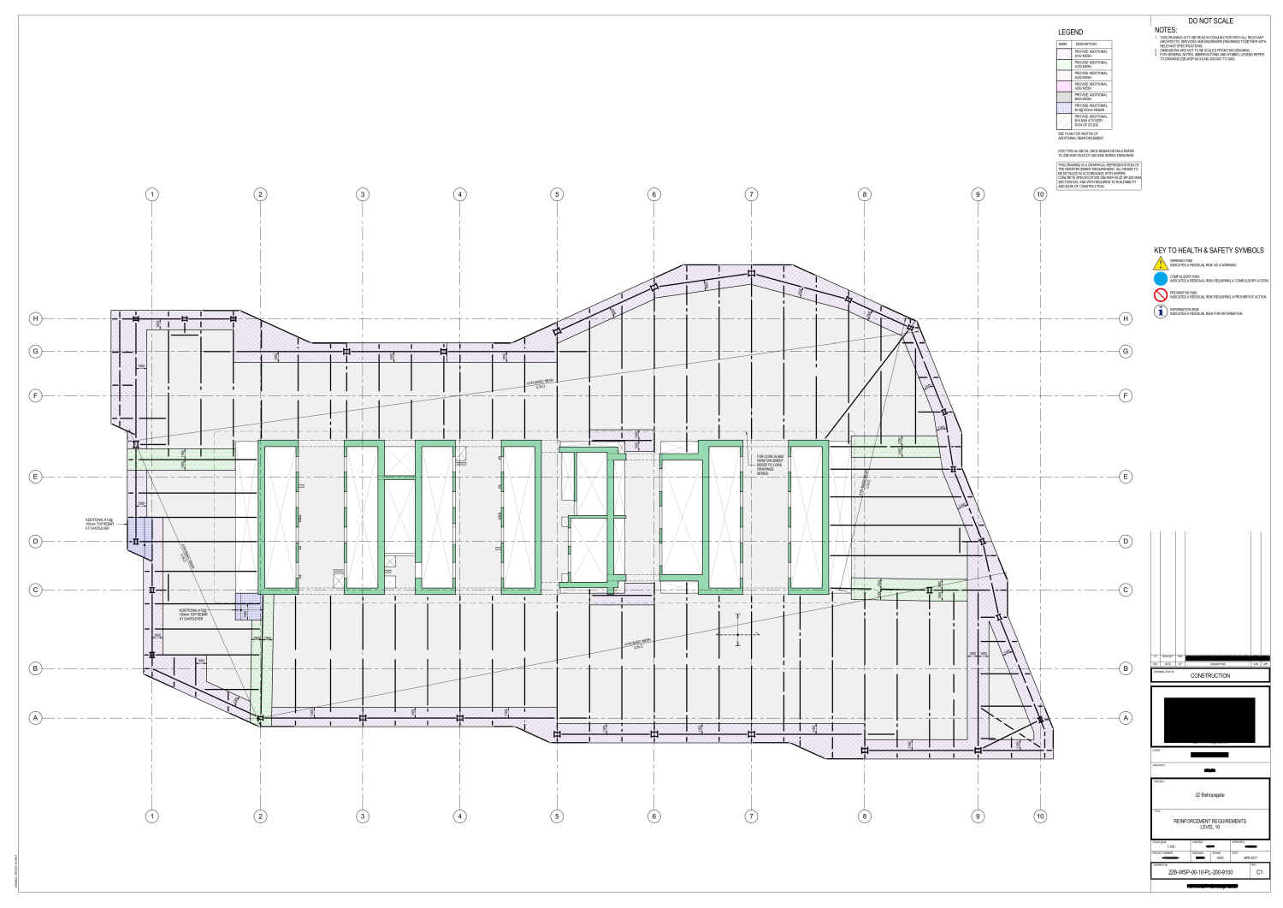This screenshot has height=908, width=1283.
Task: Click the CONSTRUCTION drawing status box
Action: 1210,675
